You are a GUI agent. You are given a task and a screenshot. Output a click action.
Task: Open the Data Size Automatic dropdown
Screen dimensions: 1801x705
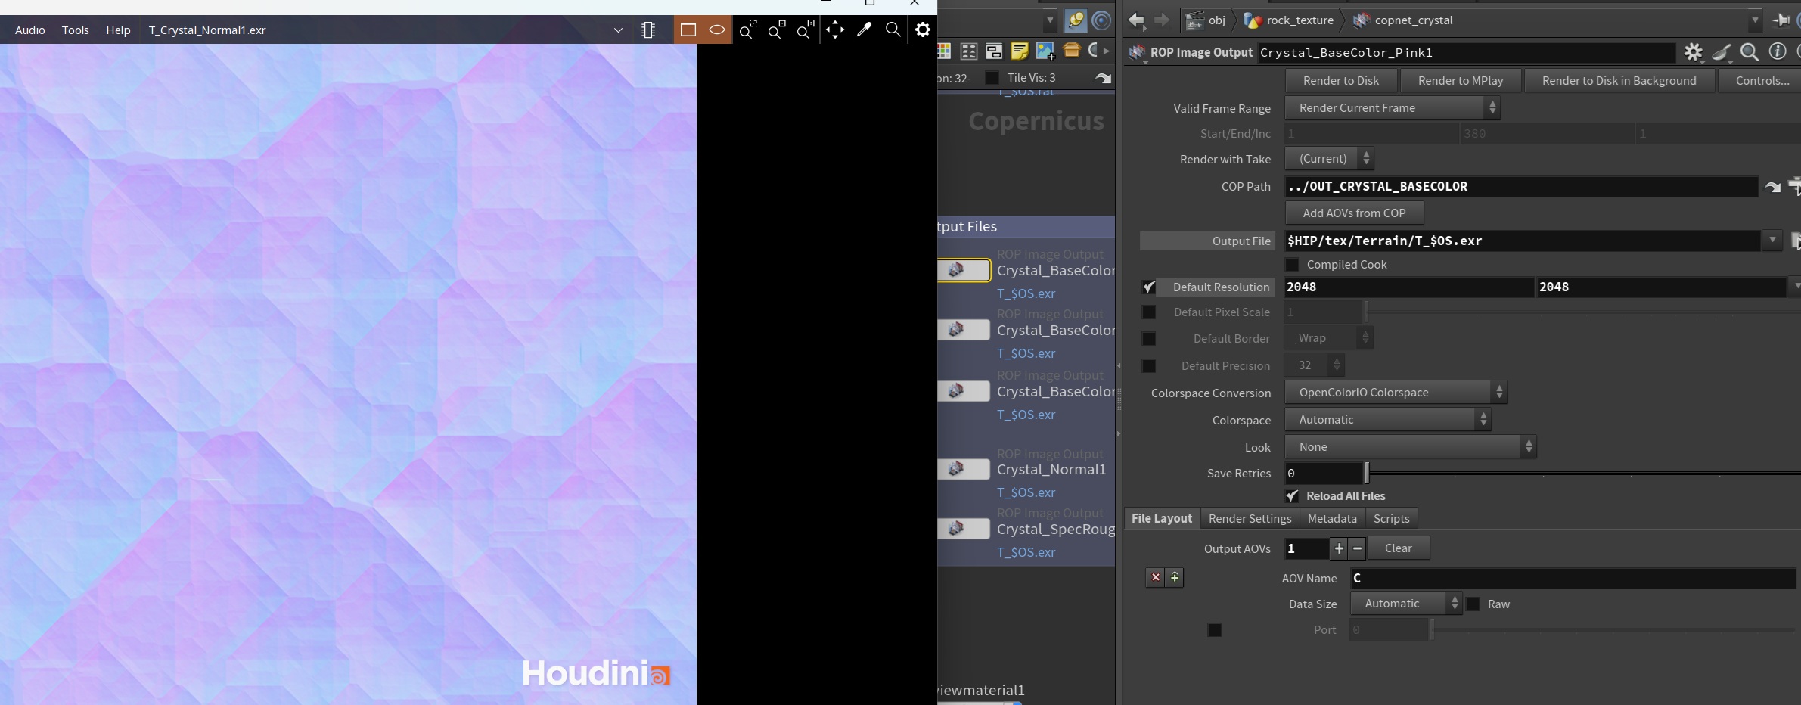point(1406,604)
